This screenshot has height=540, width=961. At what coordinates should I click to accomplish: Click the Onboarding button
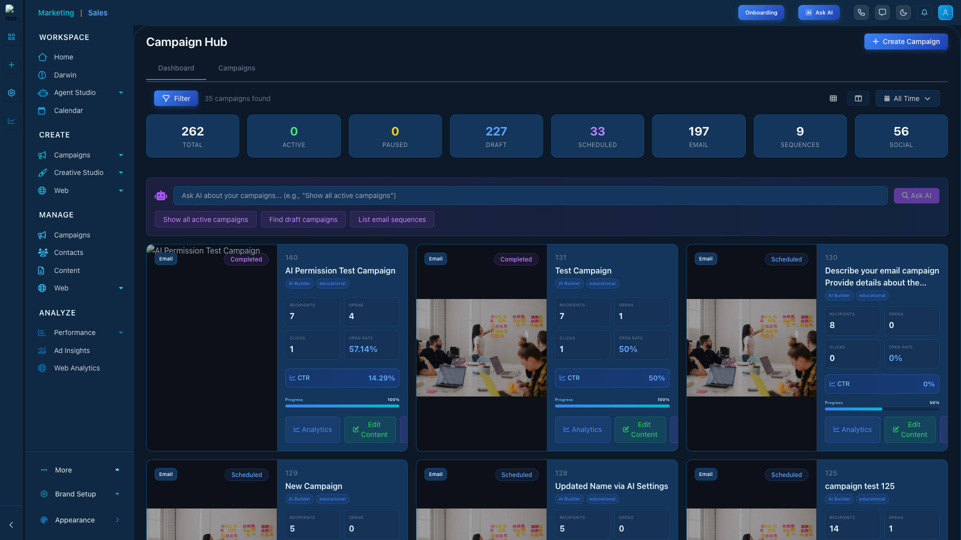point(761,12)
